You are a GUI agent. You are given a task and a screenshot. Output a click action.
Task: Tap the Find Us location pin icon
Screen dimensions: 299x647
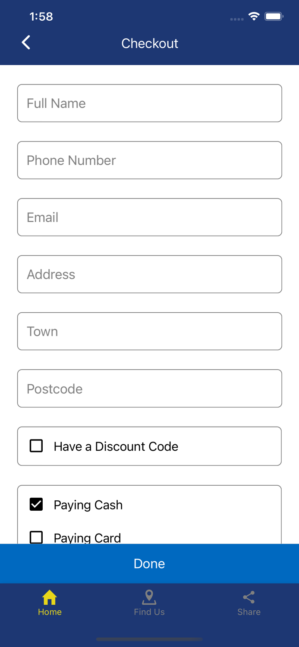pyautogui.click(x=149, y=597)
